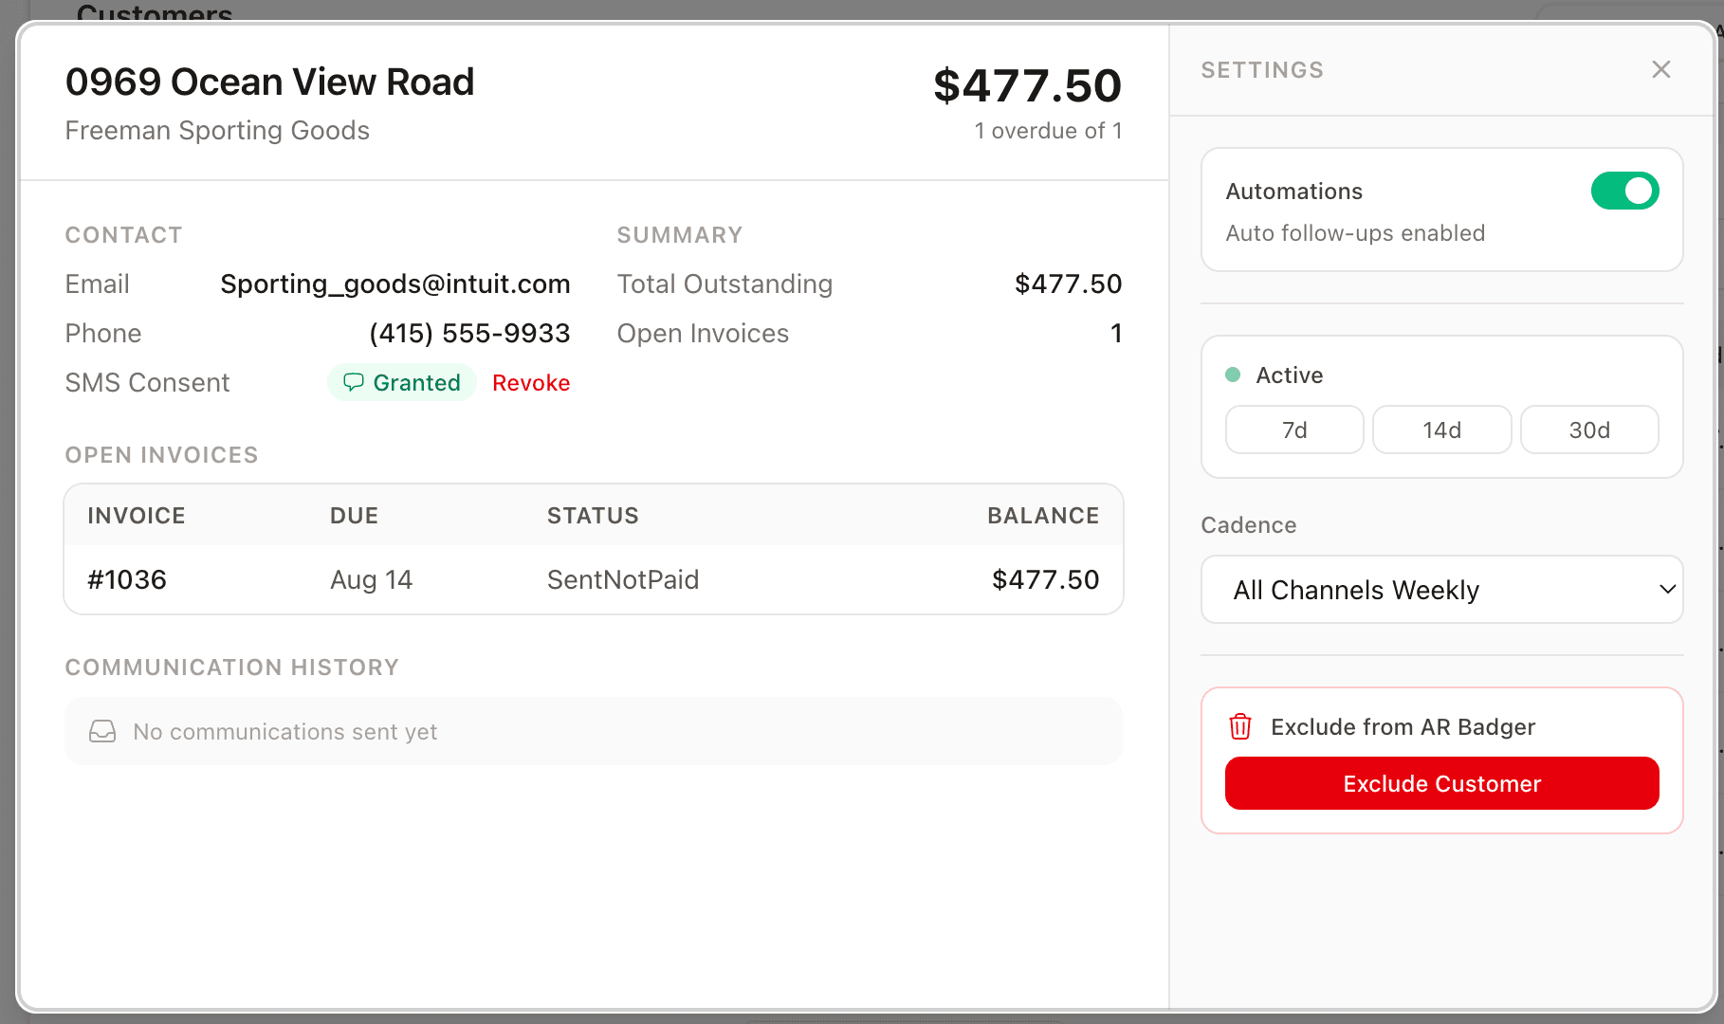Select the 14d cadence option
This screenshot has height=1024, width=1724.
coord(1441,430)
